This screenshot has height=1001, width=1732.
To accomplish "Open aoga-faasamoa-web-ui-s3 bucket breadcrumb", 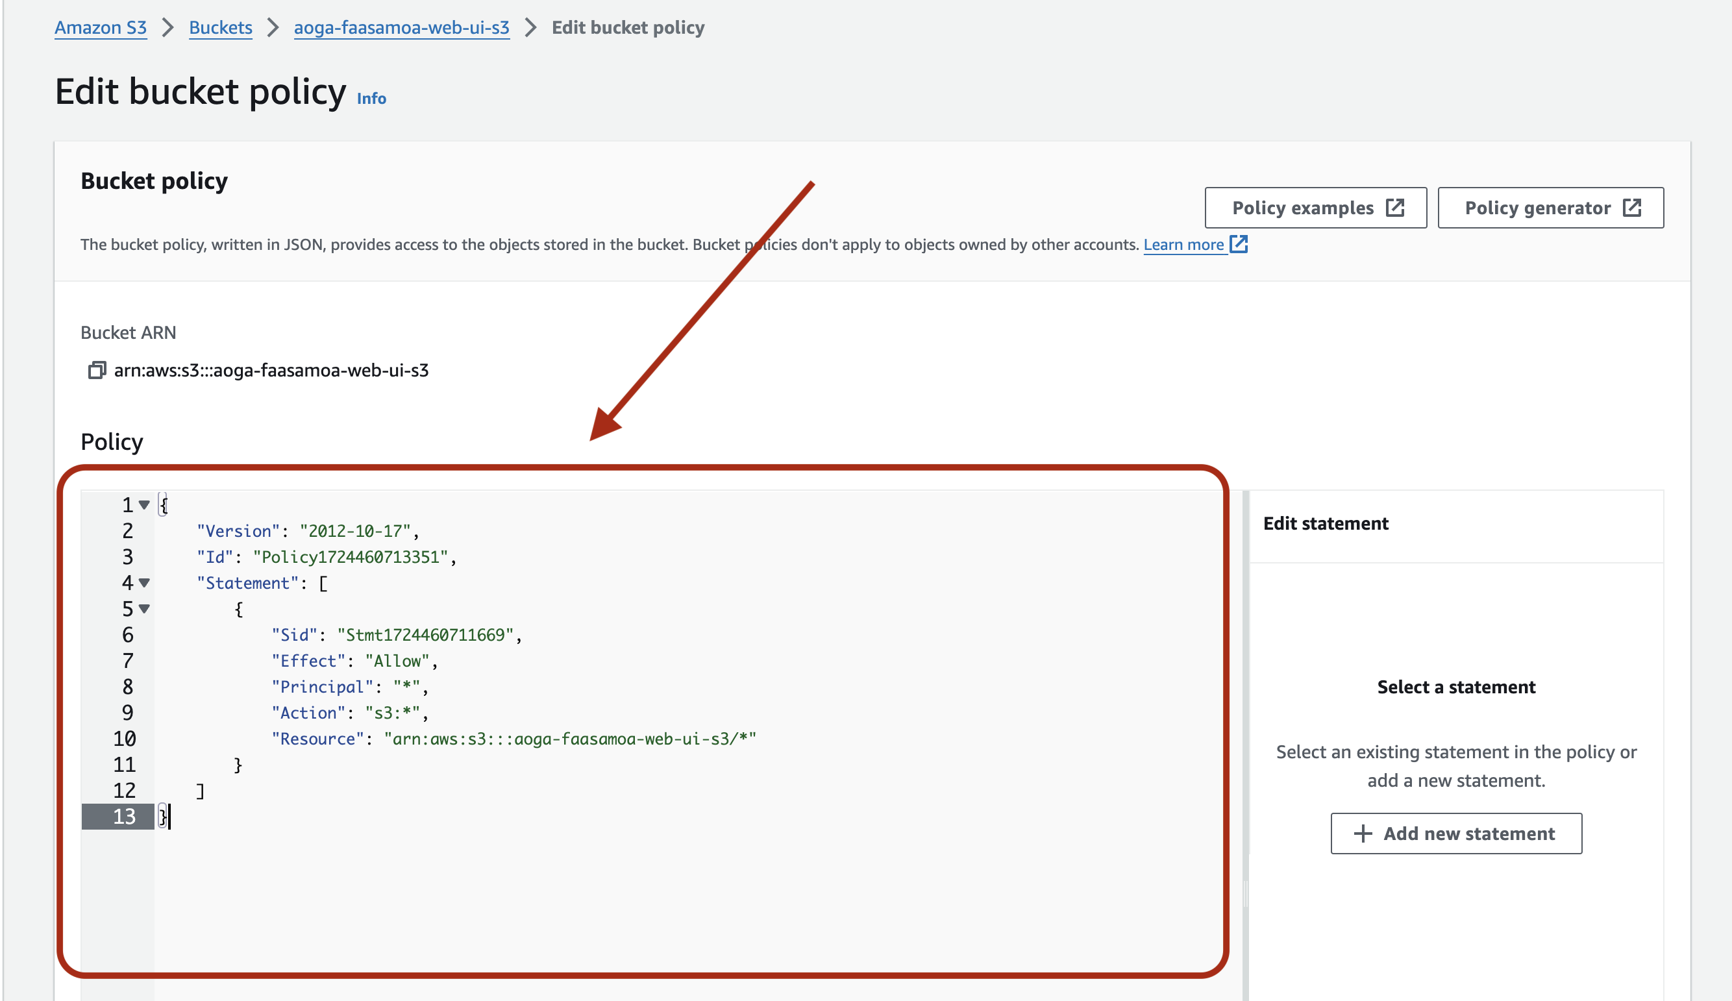I will (x=401, y=27).
